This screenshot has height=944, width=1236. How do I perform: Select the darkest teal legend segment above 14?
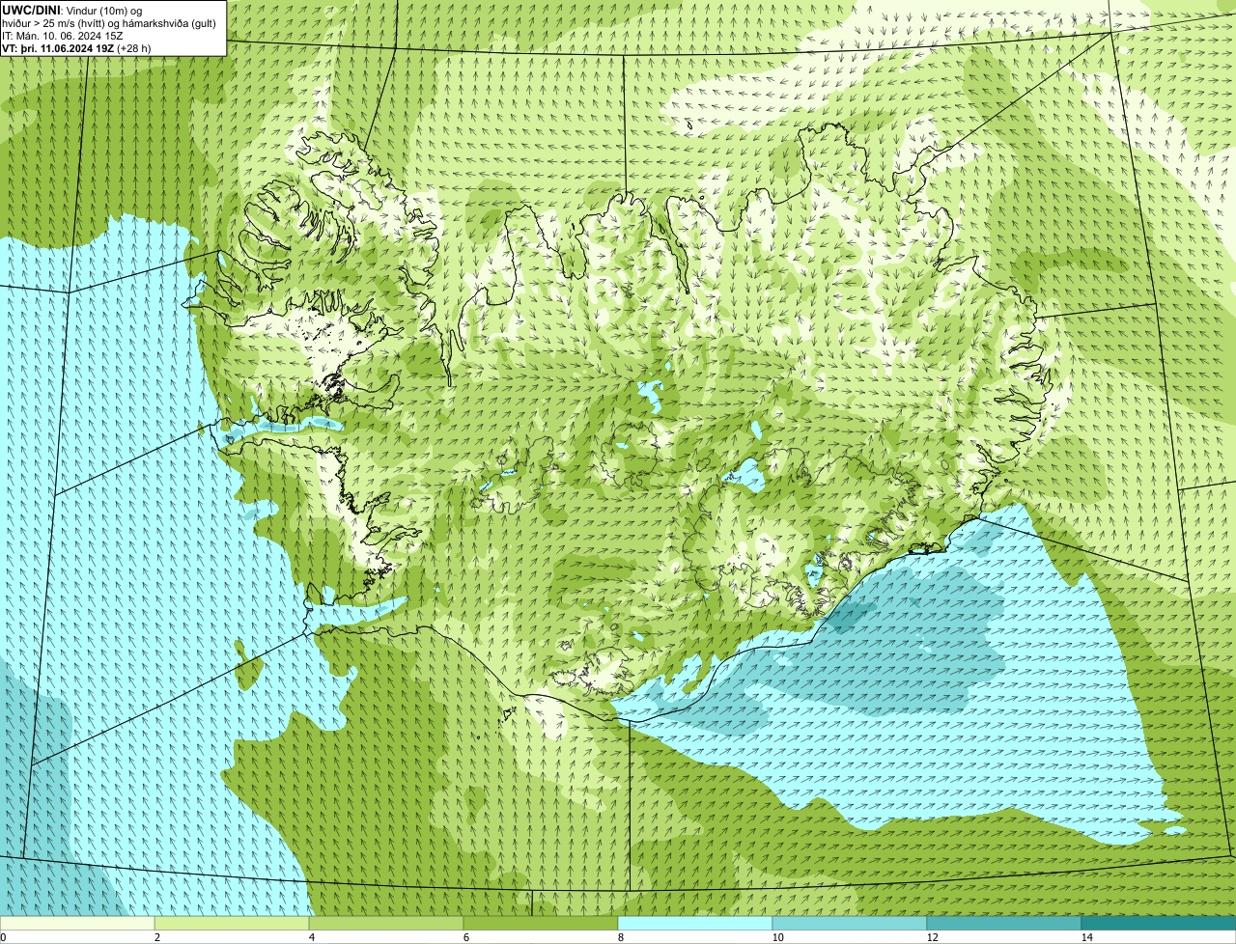pyautogui.click(x=1159, y=923)
